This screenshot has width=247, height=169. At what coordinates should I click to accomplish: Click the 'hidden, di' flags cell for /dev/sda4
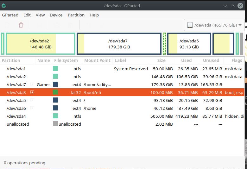(x=234, y=116)
